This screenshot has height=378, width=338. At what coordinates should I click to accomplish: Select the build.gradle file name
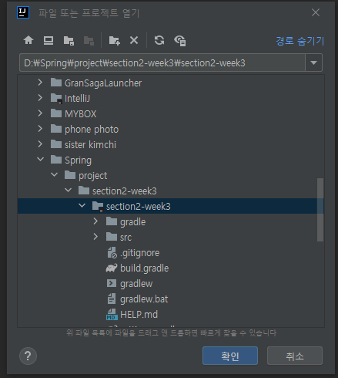[x=144, y=268]
